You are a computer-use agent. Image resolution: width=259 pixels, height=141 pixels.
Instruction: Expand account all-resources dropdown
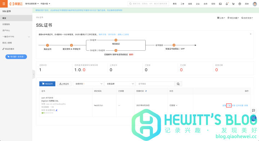pos(32,4)
